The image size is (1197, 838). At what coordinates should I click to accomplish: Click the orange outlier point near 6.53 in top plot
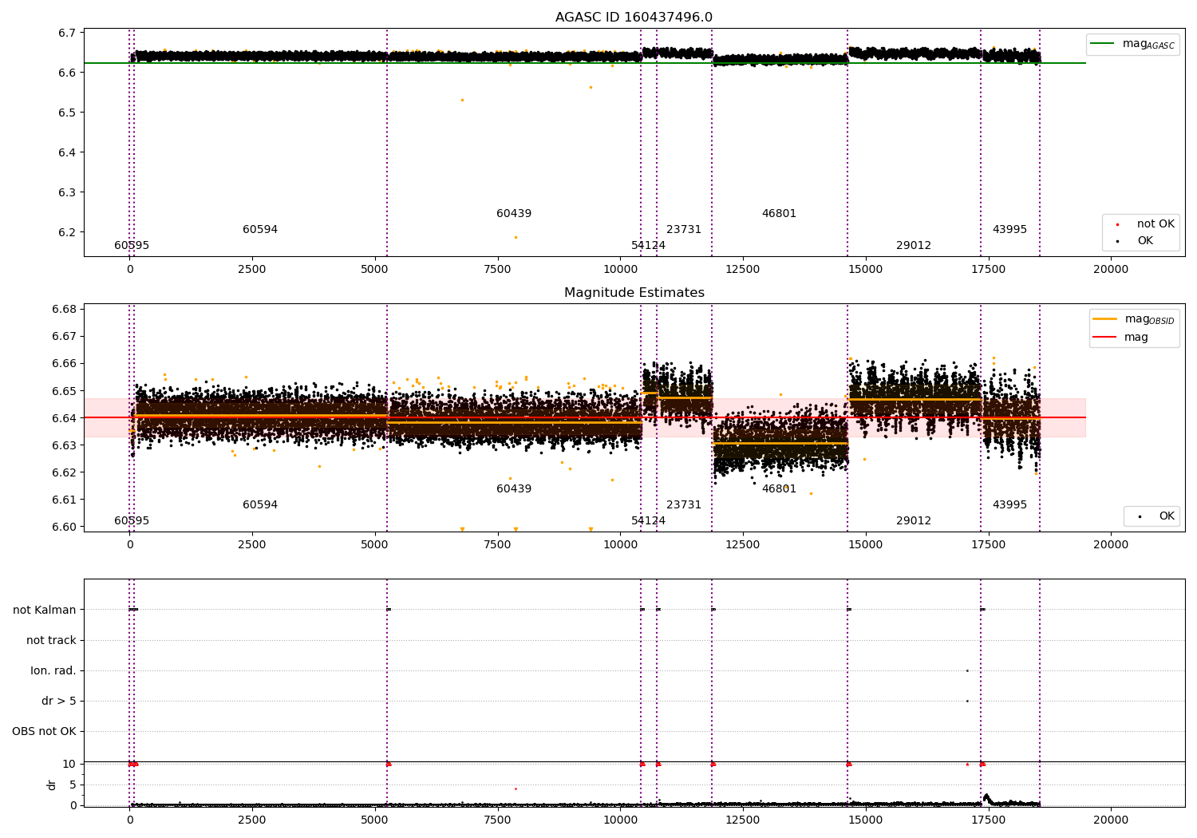coord(462,100)
